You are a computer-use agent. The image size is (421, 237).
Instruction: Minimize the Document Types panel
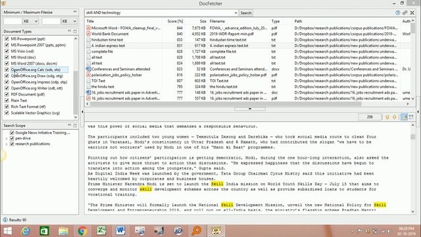(x=70, y=31)
